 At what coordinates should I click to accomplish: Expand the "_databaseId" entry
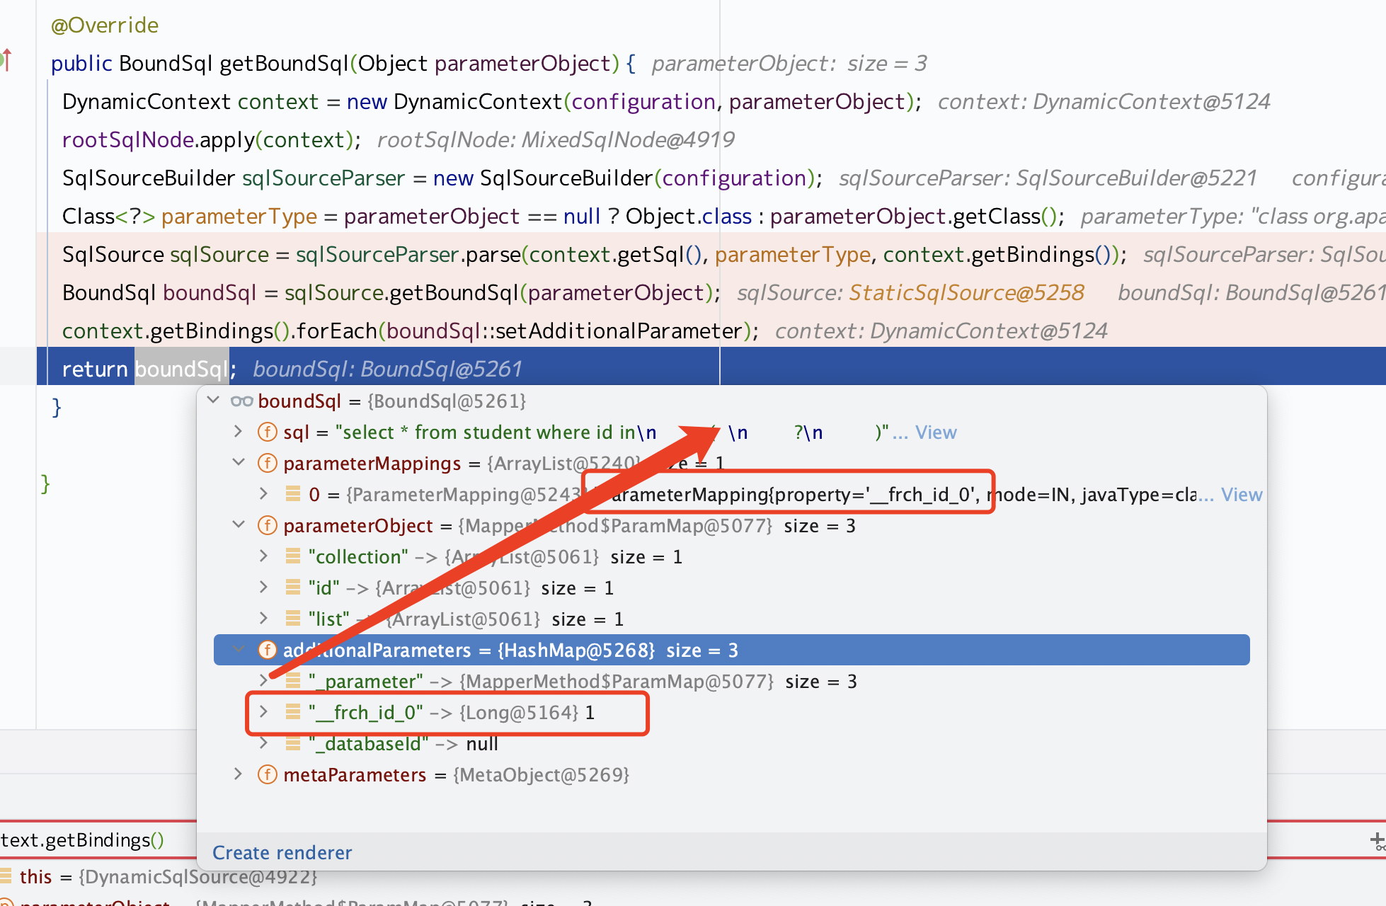pyautogui.click(x=263, y=743)
